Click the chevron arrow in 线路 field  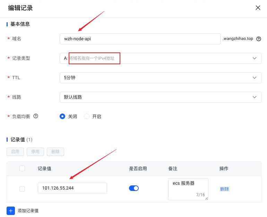[x=255, y=97]
